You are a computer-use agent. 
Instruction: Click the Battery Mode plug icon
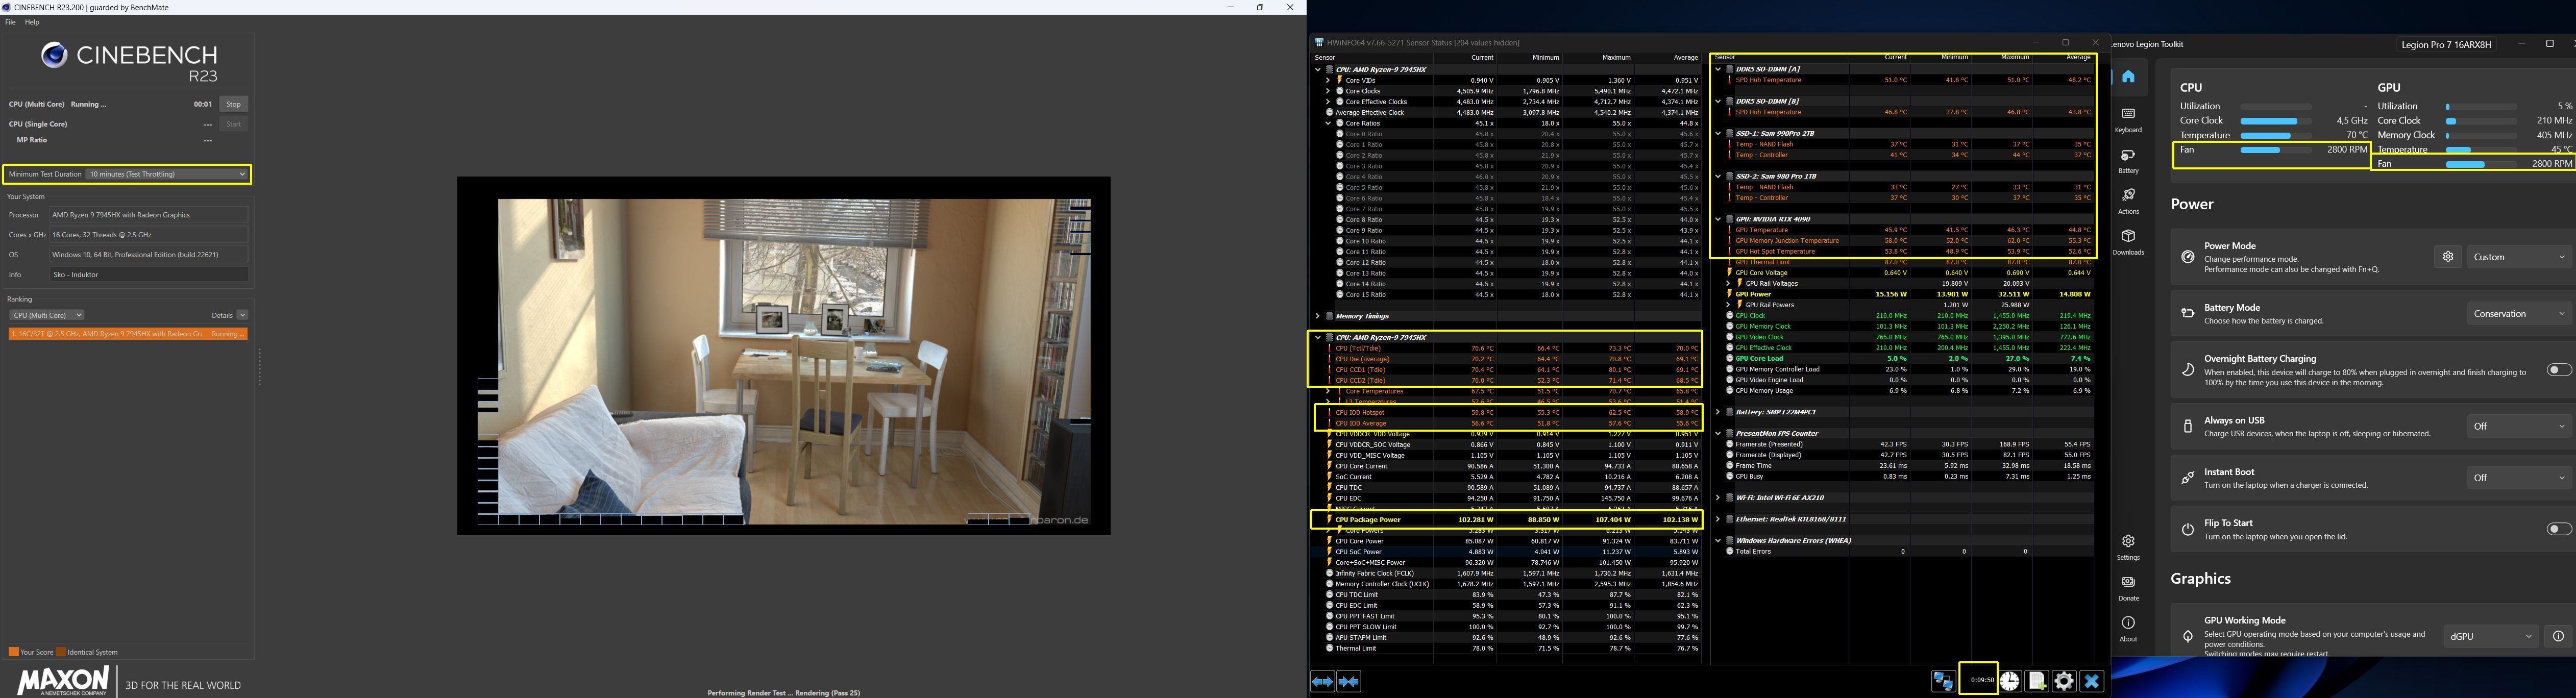tap(2188, 313)
